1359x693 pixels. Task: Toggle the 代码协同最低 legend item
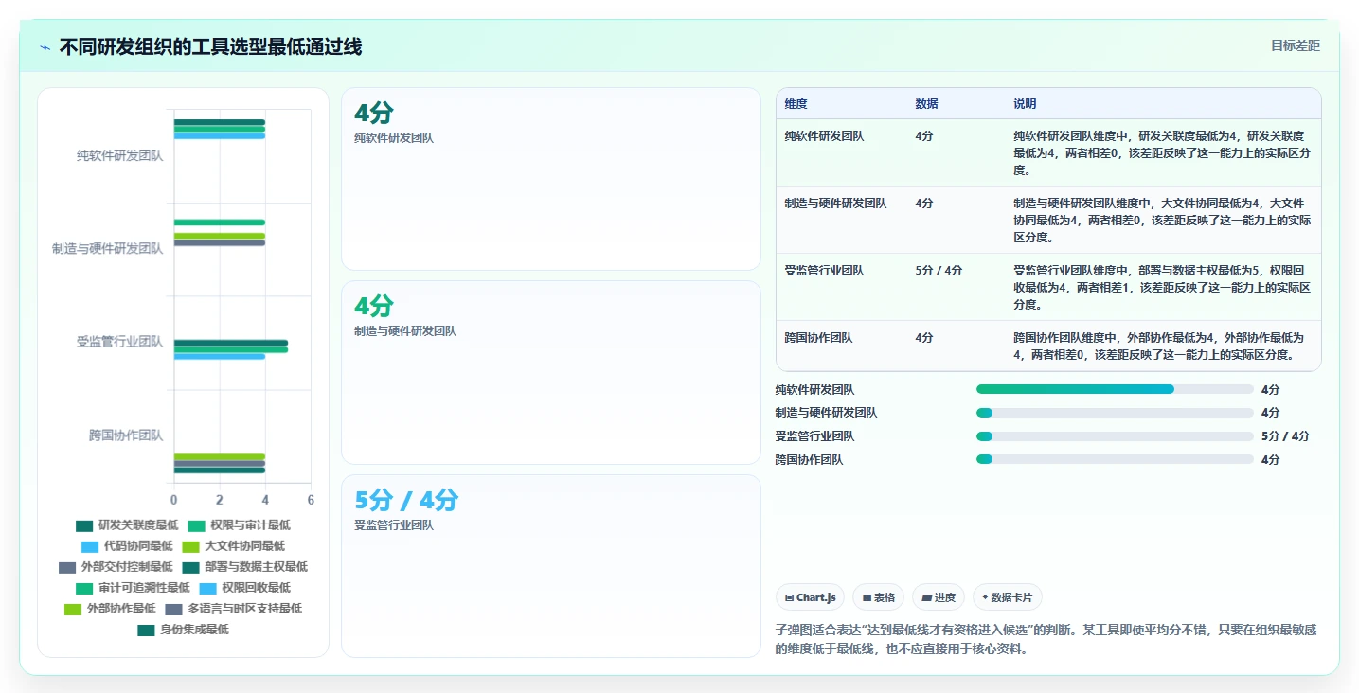[x=127, y=546]
